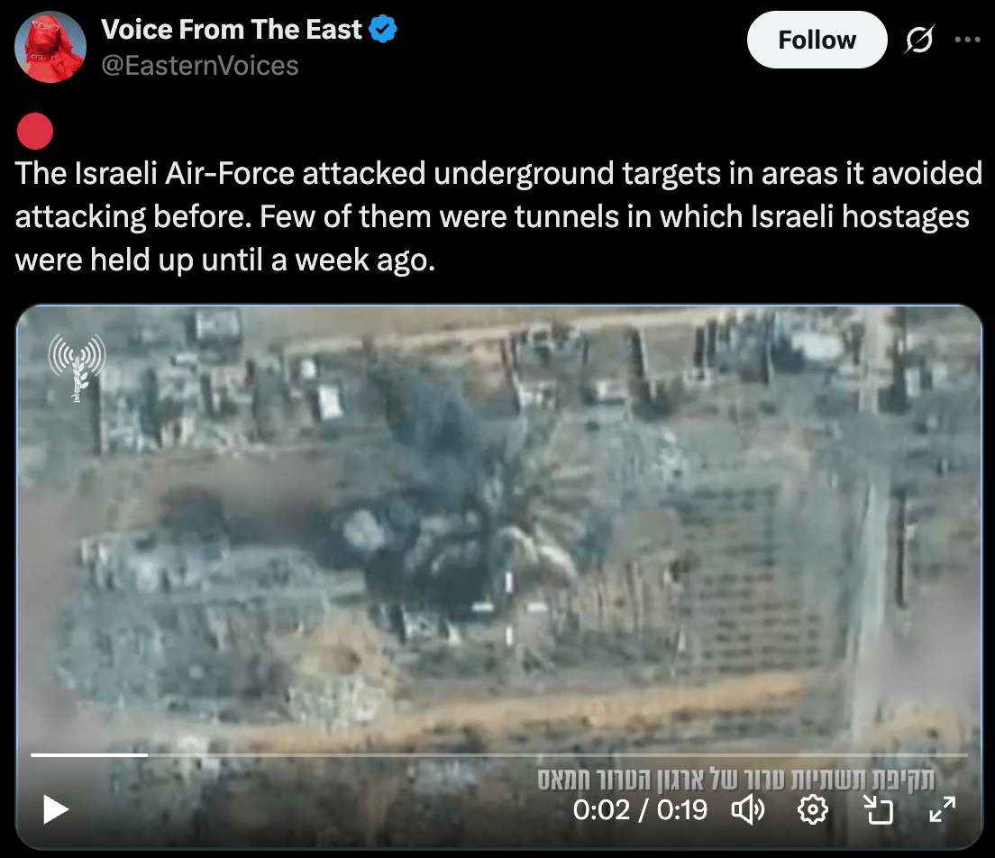
Task: Click the Follow button
Action: click(817, 40)
